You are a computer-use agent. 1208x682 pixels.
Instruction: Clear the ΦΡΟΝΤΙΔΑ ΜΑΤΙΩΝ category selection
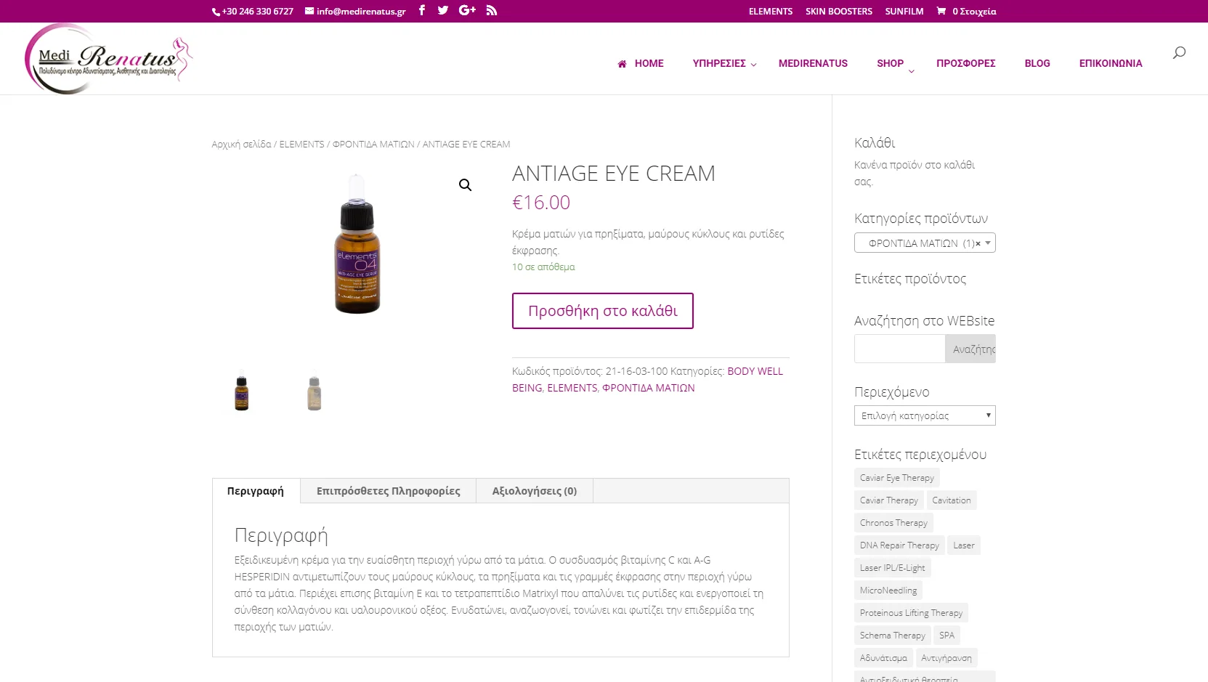click(x=978, y=243)
